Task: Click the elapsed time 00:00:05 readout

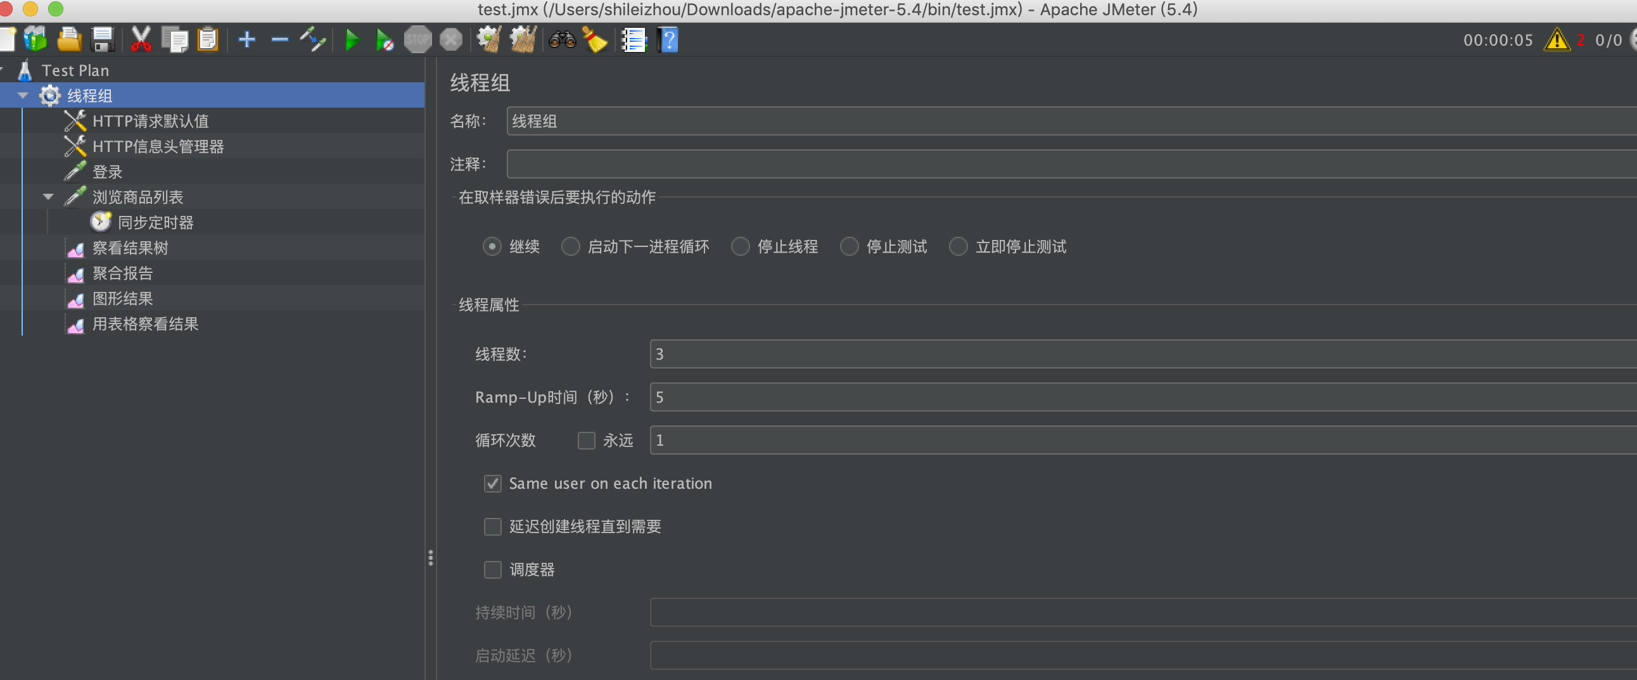Action: pyautogui.click(x=1498, y=40)
